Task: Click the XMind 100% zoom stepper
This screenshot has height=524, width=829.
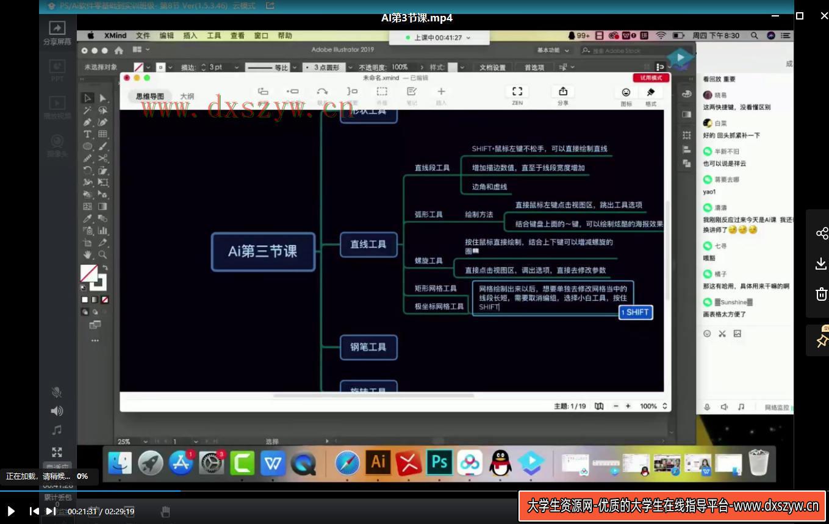Action: [664, 406]
